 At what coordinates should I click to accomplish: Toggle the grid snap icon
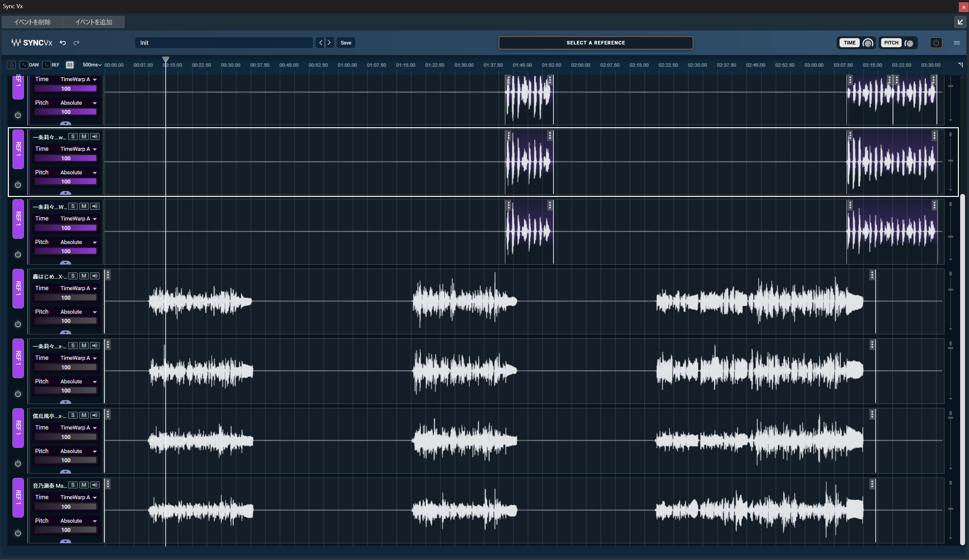70,65
